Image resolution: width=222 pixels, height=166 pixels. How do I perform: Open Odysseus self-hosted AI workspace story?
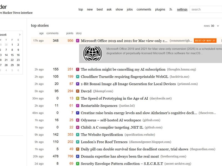(x=111, y=120)
